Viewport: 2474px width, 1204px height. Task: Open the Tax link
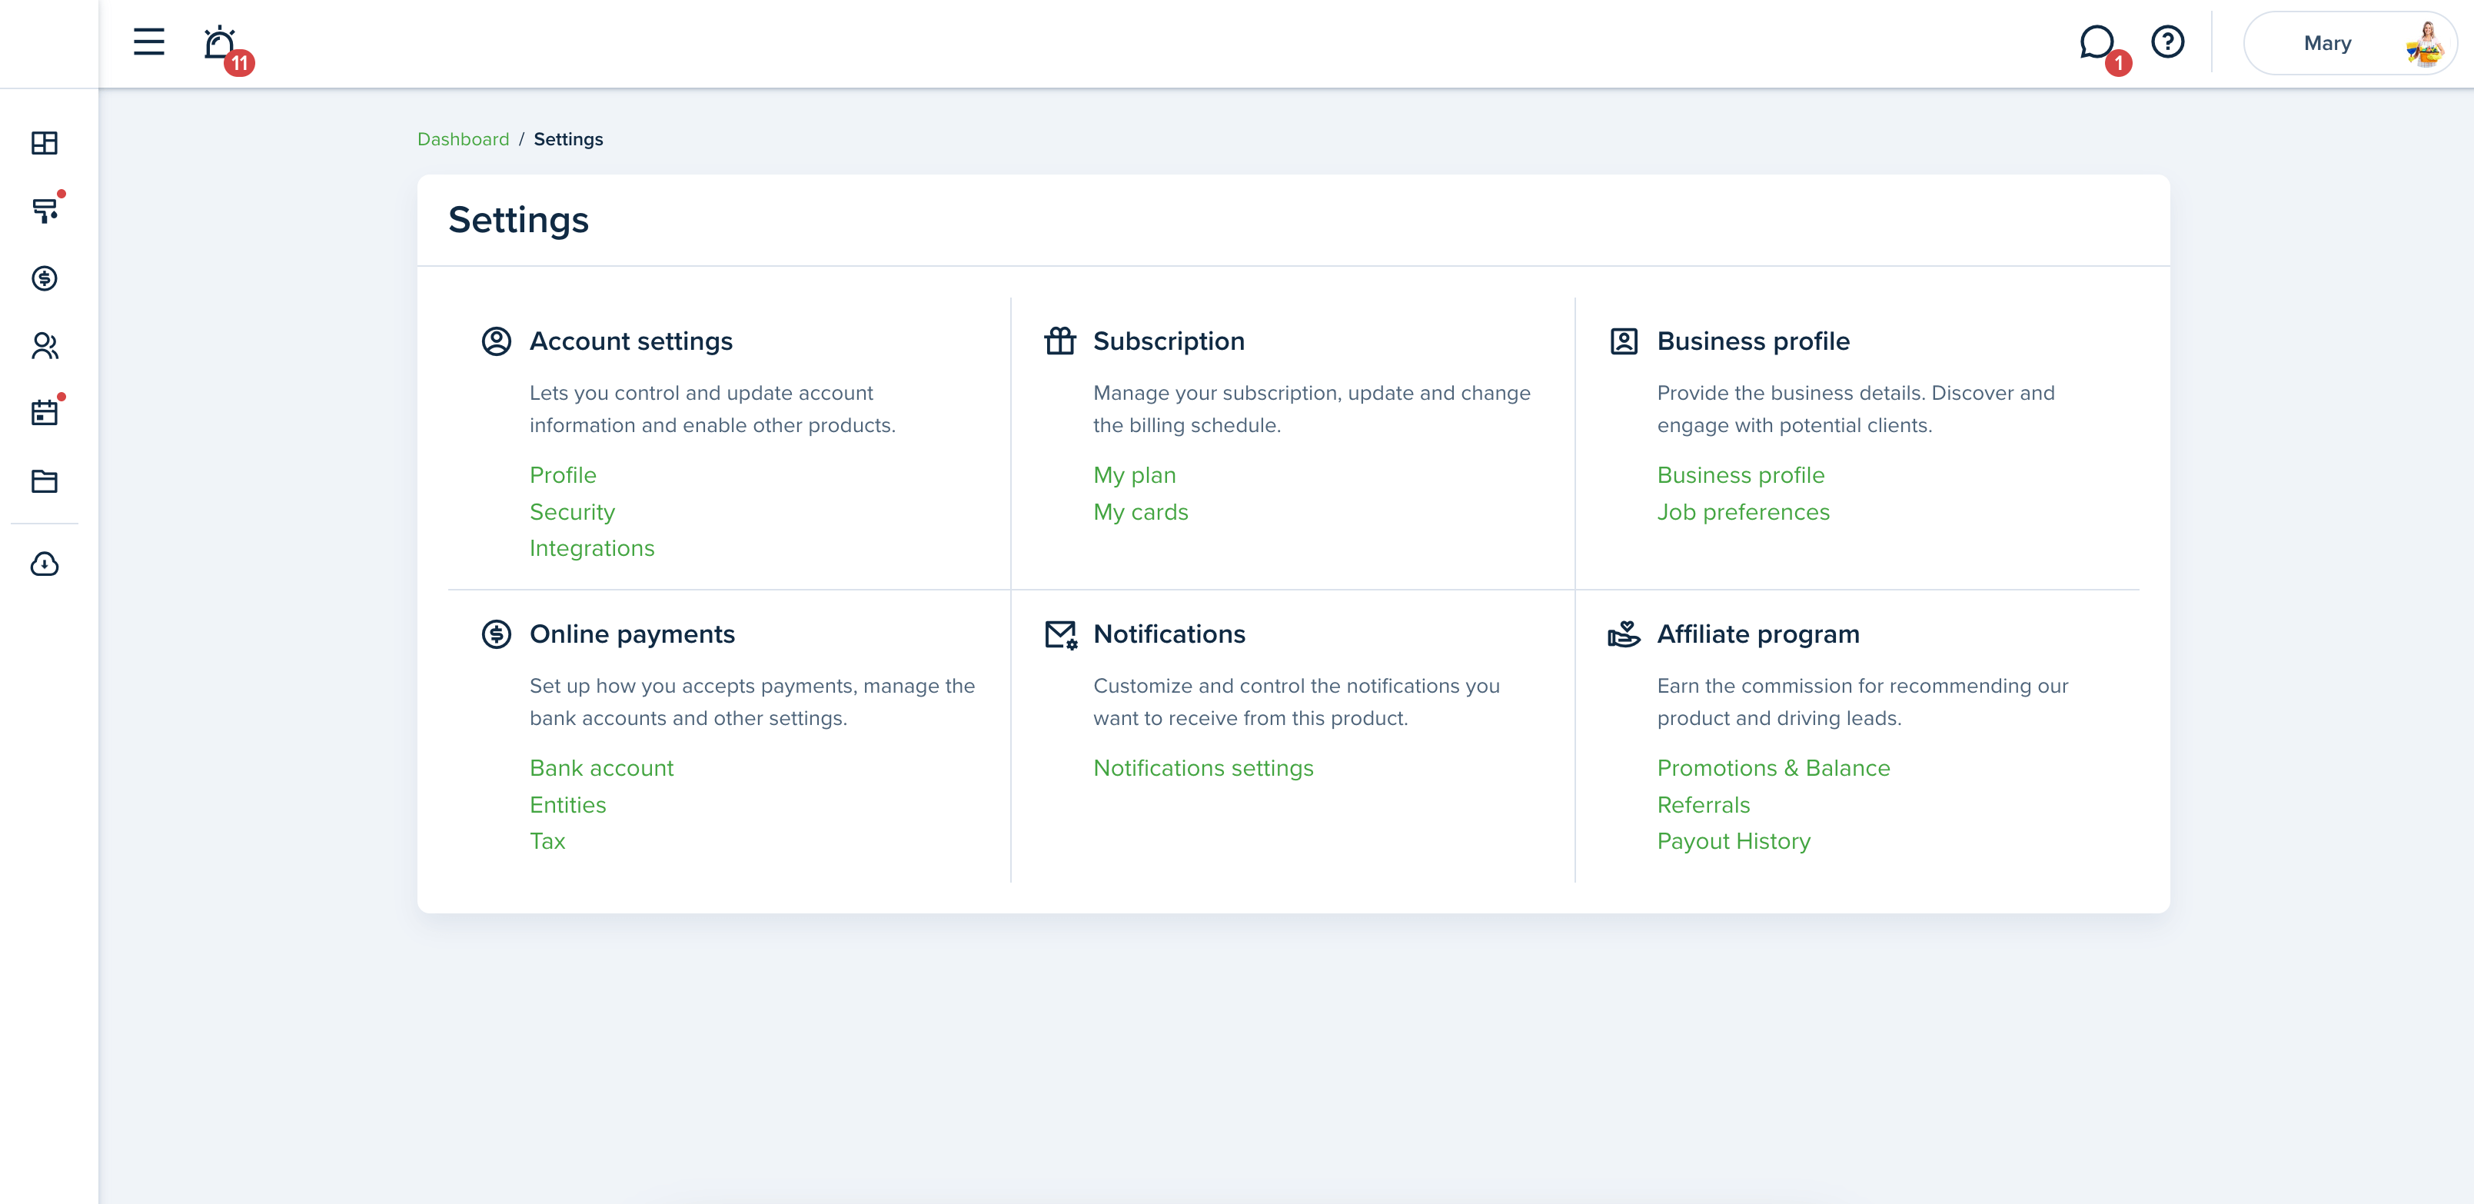[x=547, y=841]
